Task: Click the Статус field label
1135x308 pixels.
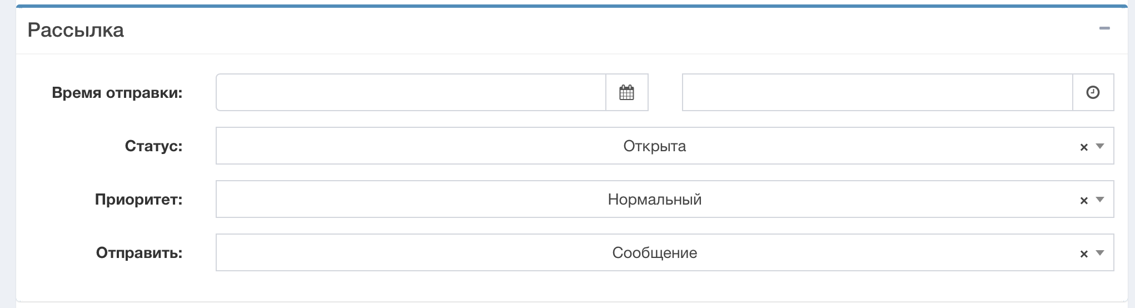Action: click(153, 146)
